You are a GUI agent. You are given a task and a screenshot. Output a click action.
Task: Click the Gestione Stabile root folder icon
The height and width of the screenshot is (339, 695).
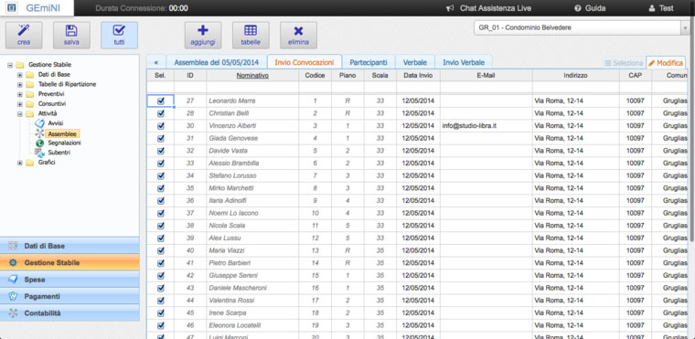[x=20, y=65]
